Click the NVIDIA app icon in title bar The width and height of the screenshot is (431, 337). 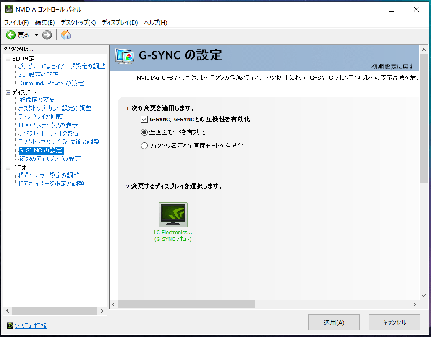(9, 9)
